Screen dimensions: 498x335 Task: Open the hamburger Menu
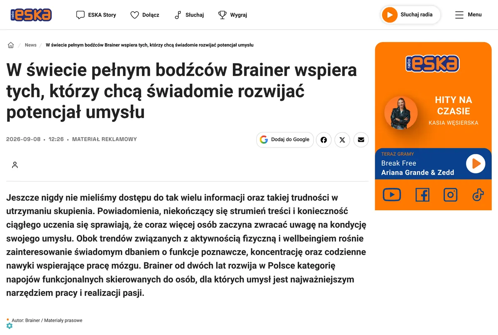(x=469, y=15)
